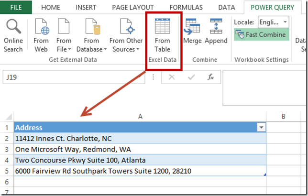The image size is (308, 196).
Task: Select row 5 header
Action: pos(7,171)
